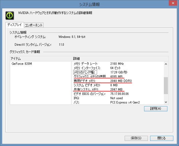Click the scroll up arrow in details list
The image size is (179, 146).
pos(166,64)
